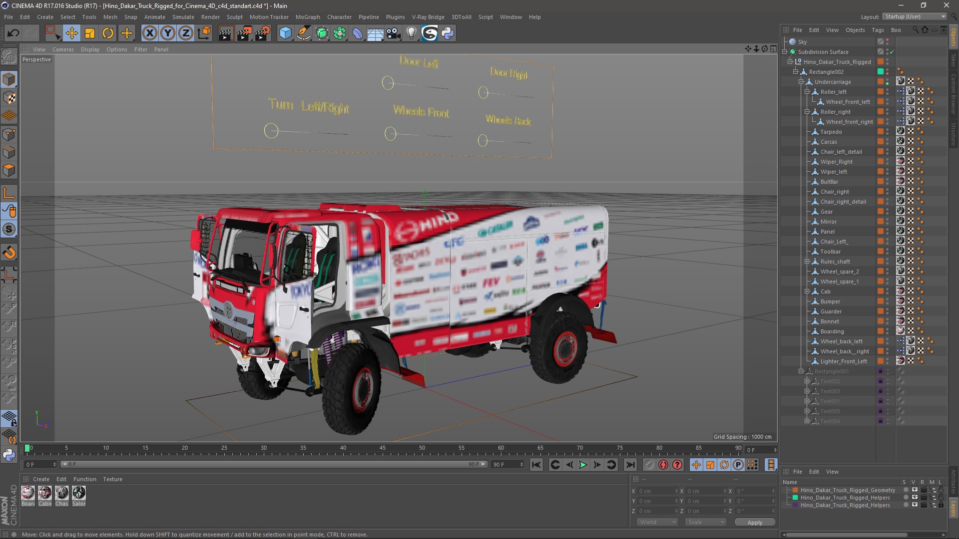
Task: Click the Turn Left/Right slider handle
Action: 271,131
